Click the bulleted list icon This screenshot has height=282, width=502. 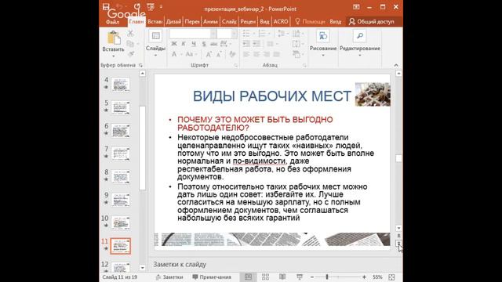click(x=246, y=33)
